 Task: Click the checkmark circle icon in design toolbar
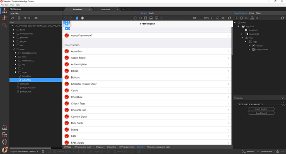(x=218, y=18)
